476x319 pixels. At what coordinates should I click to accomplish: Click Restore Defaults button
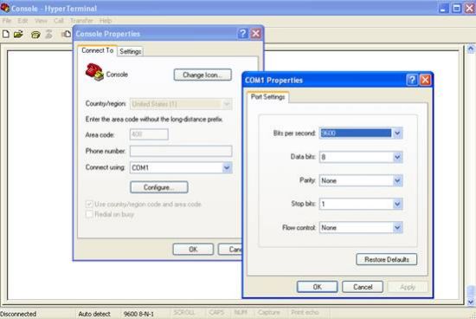point(387,259)
